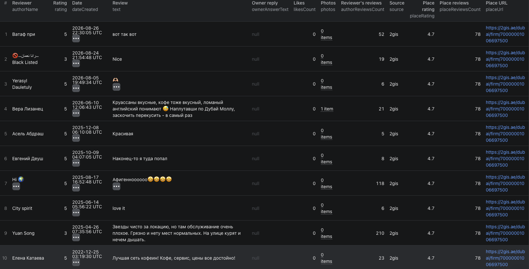Expand the date ellipsis in Ватаф при row
This screenshot has width=529, height=269.
tap(76, 39)
